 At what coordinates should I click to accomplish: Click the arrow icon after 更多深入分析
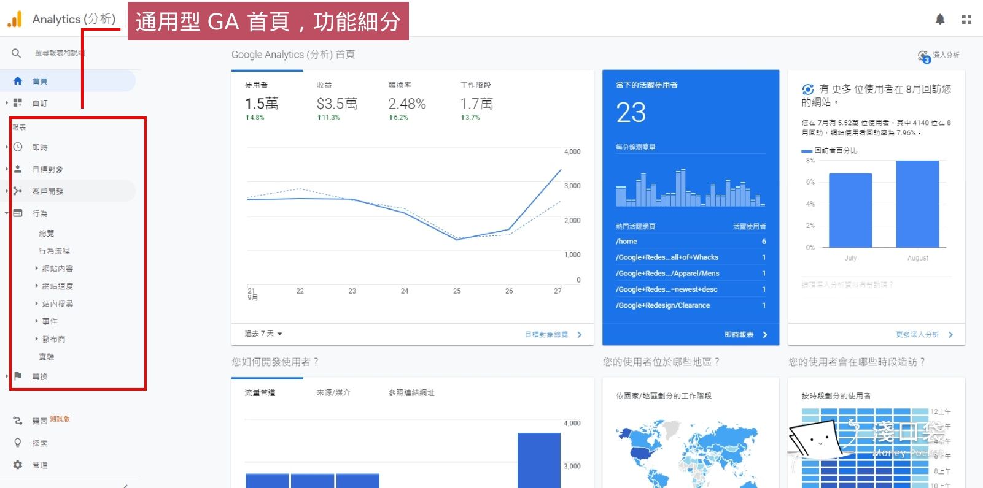[x=950, y=335]
